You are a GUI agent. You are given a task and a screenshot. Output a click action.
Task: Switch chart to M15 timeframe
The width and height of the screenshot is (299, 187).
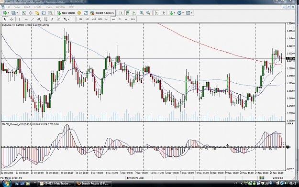click(94, 19)
